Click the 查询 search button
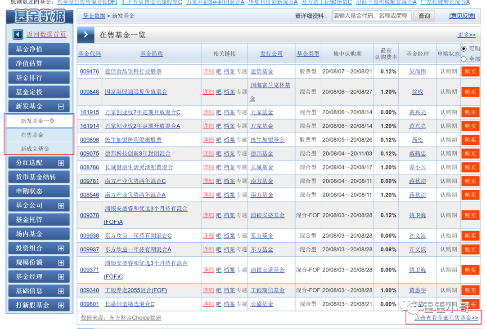Image resolution: width=486 pixels, height=329 pixels. 424,16
